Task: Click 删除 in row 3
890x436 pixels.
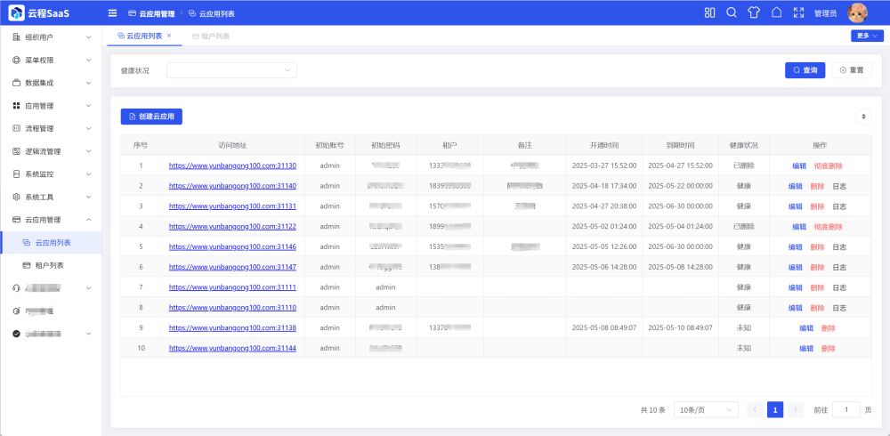Action: [817, 206]
